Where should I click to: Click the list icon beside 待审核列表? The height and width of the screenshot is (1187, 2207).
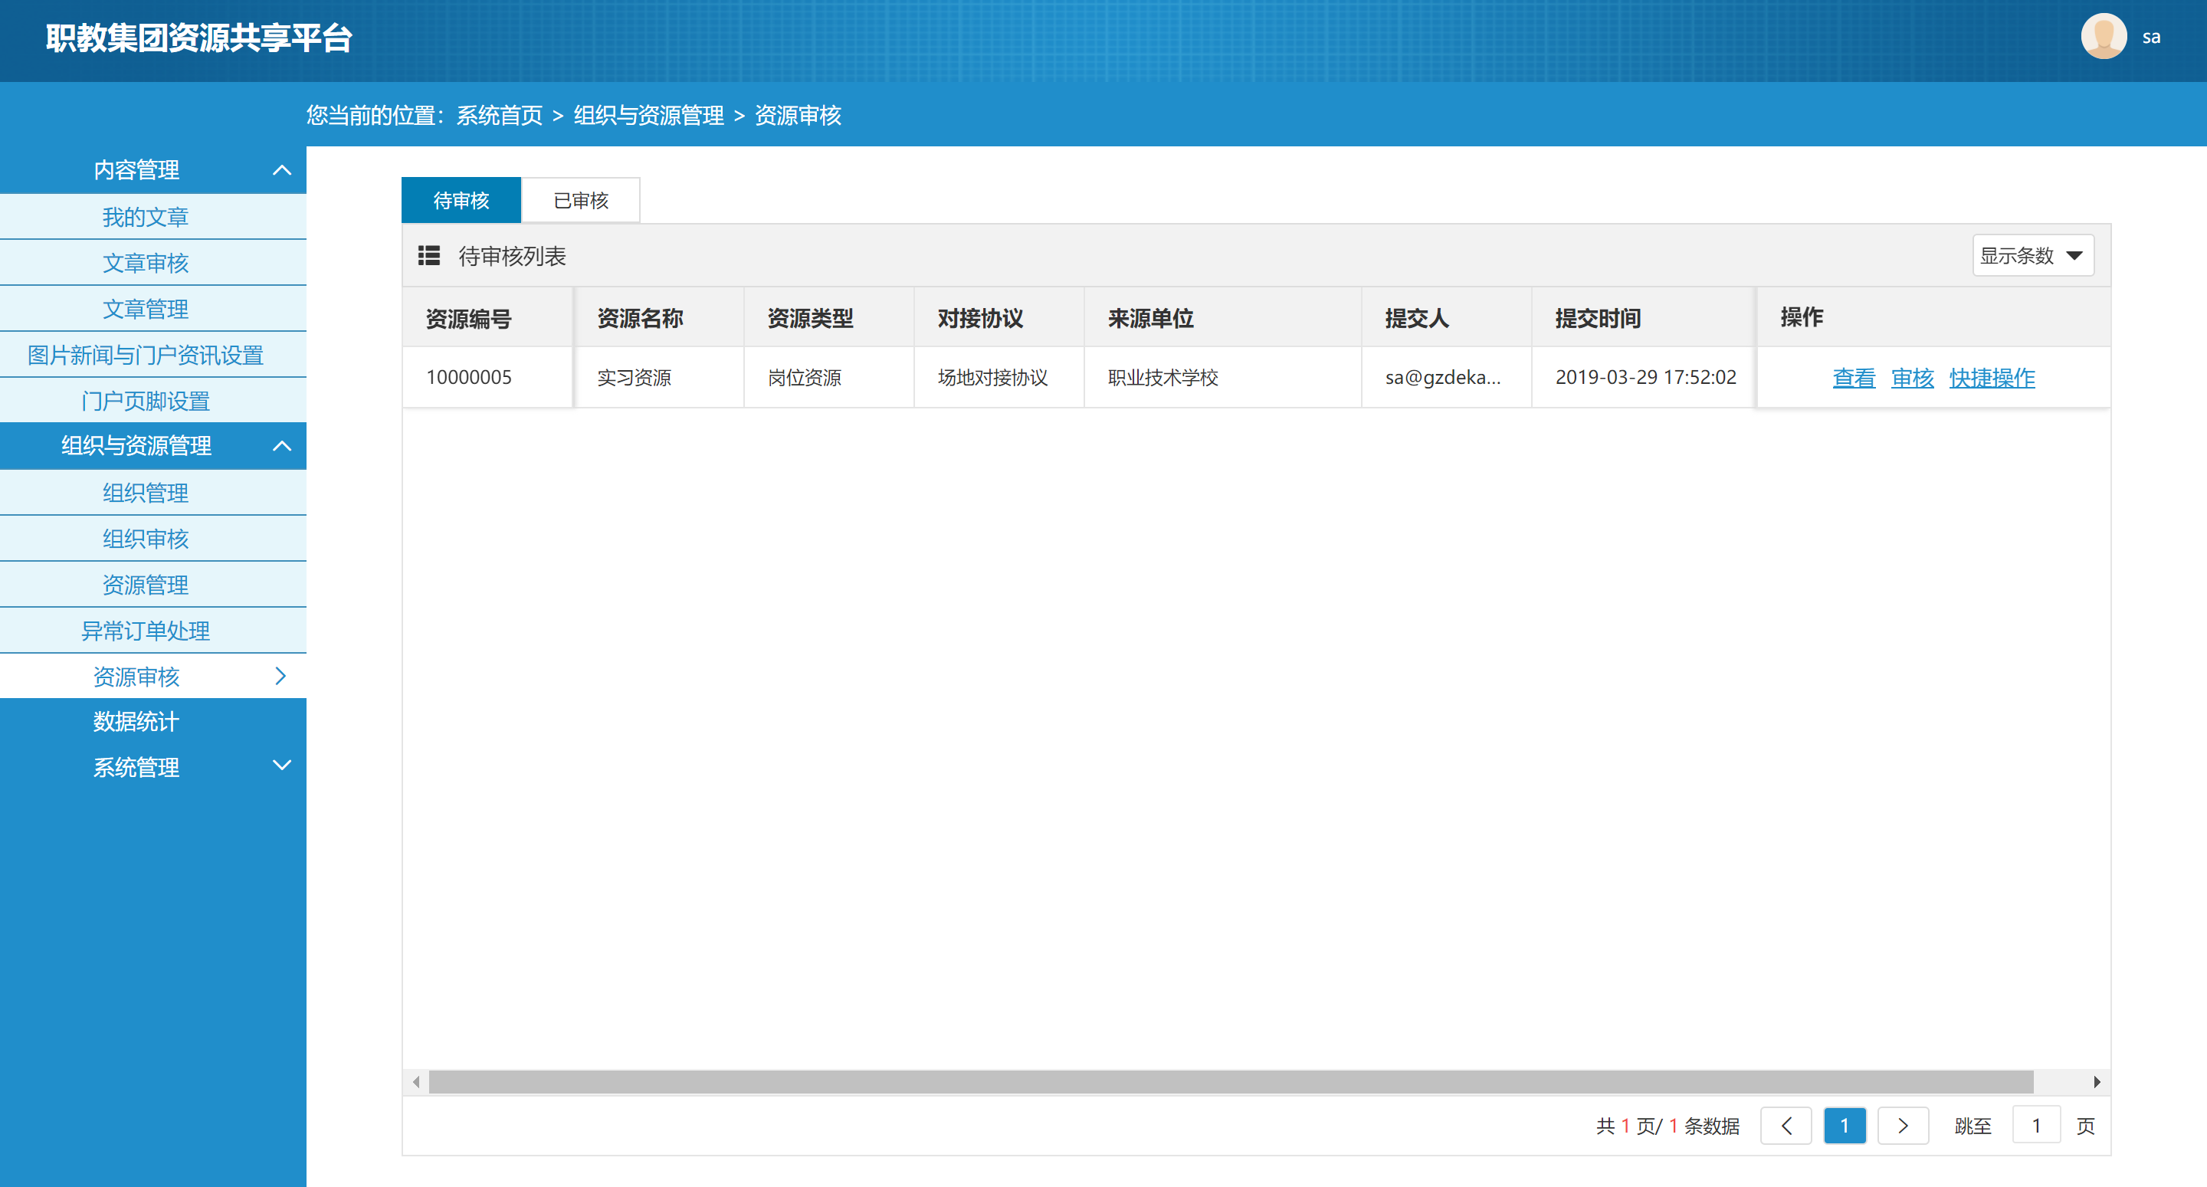(428, 255)
